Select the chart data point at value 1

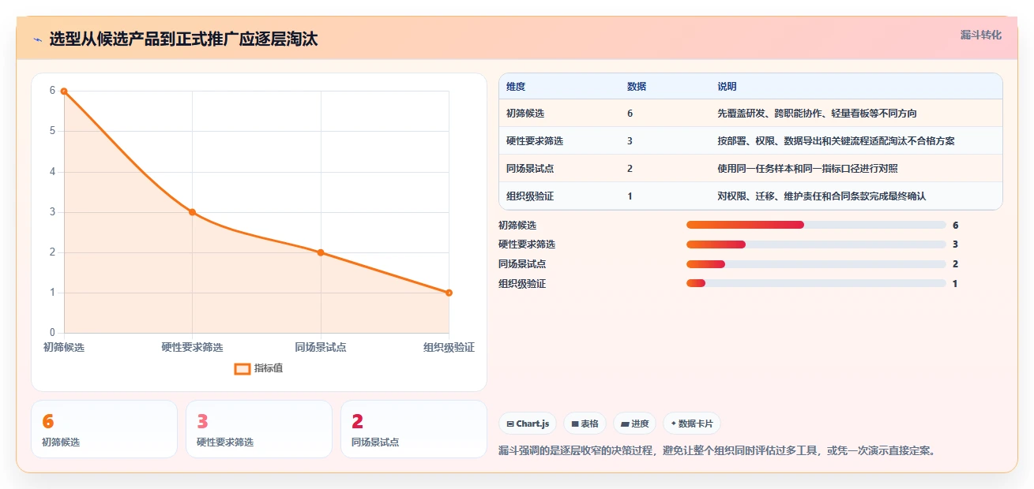(x=449, y=293)
